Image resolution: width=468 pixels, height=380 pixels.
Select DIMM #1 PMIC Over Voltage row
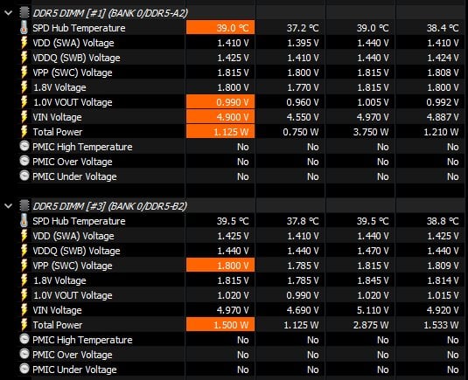coord(241,162)
